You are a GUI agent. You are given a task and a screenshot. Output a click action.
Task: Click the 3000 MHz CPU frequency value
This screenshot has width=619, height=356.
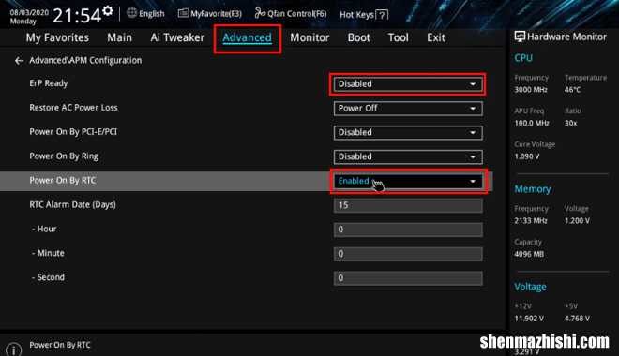tap(531, 90)
